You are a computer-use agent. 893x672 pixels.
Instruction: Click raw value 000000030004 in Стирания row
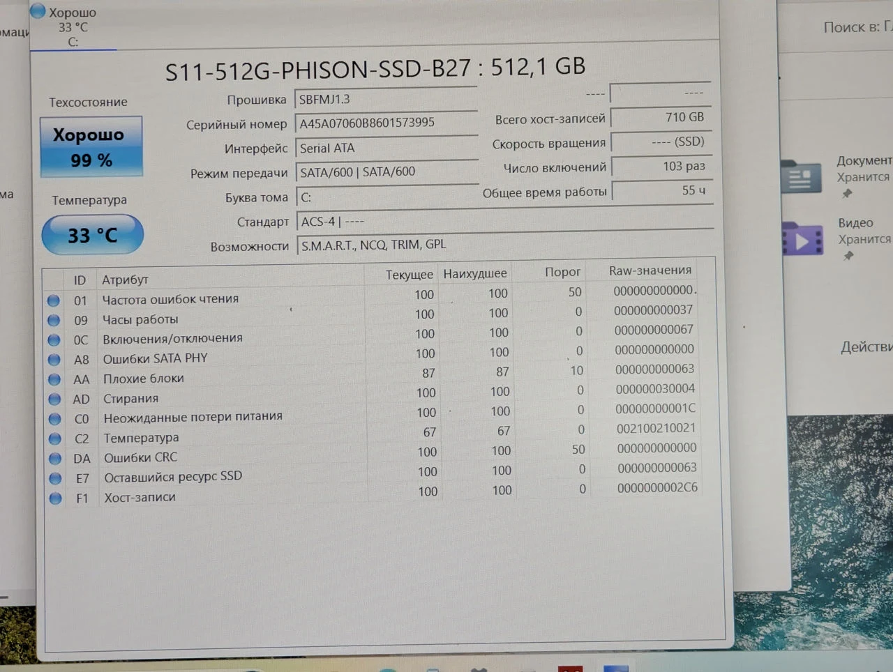click(x=655, y=389)
